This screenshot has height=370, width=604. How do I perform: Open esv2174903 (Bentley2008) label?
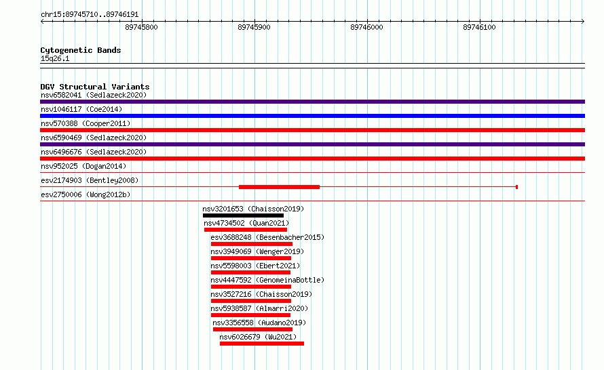coord(90,180)
